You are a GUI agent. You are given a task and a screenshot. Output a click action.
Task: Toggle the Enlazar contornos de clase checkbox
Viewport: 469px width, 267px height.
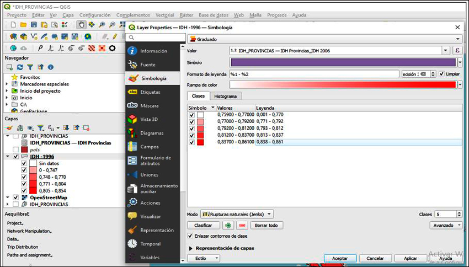pyautogui.click(x=191, y=236)
